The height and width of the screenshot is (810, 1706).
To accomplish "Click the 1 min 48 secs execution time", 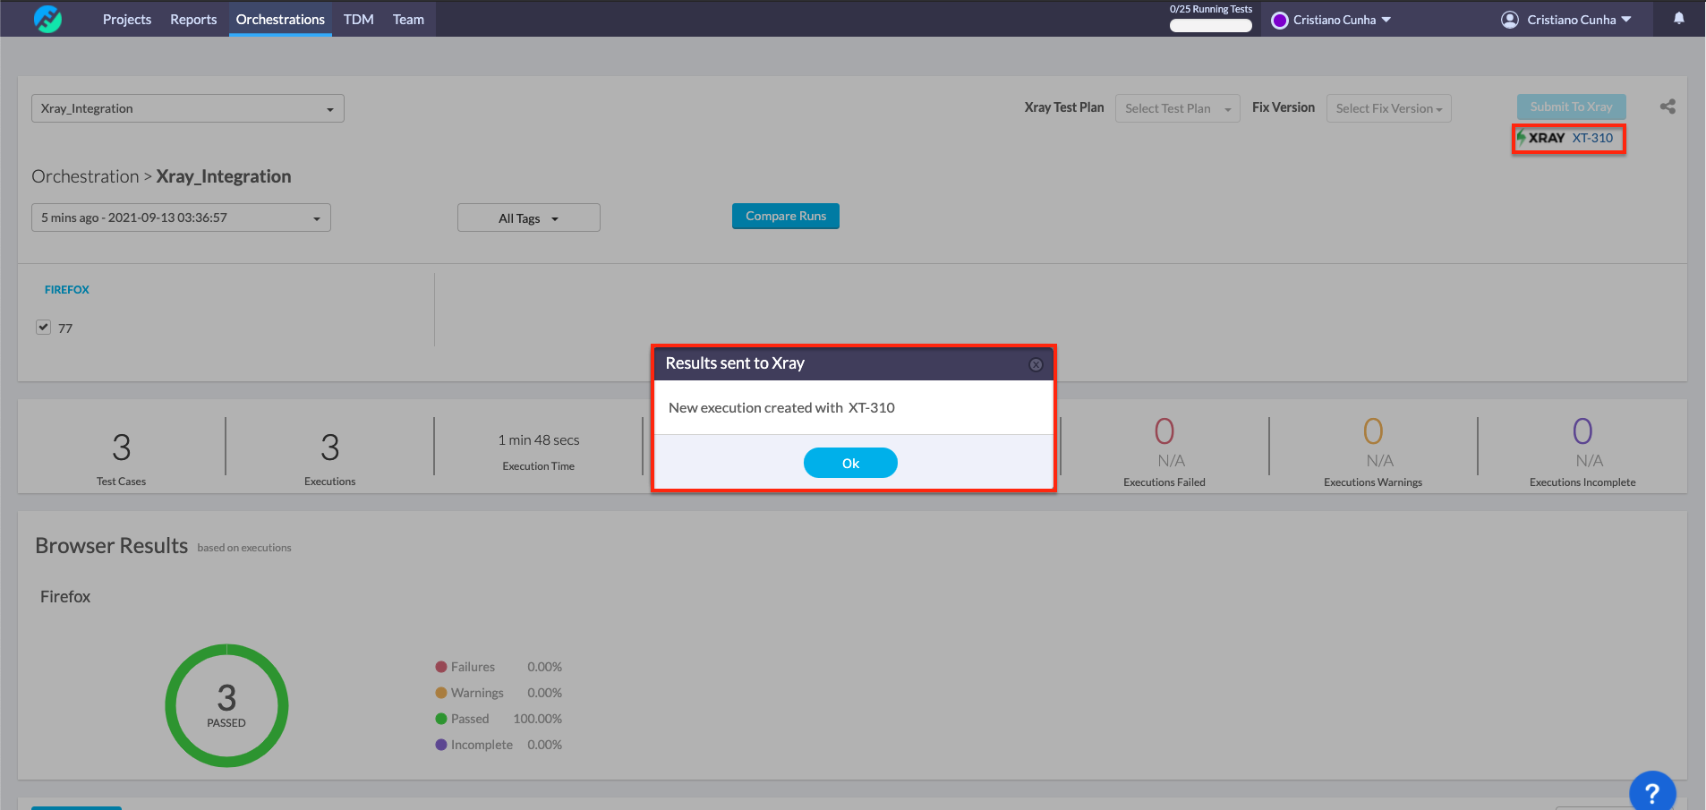I will 539,440.
